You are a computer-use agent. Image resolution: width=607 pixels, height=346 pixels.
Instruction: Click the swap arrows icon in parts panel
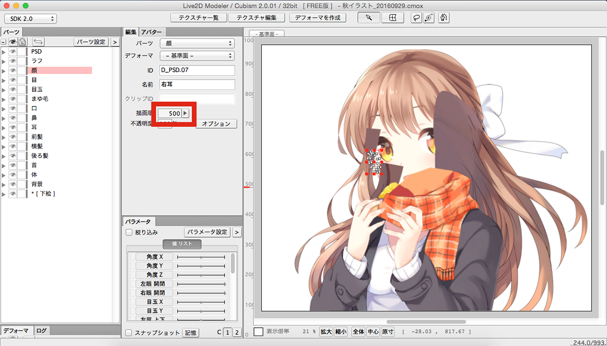[x=38, y=42]
